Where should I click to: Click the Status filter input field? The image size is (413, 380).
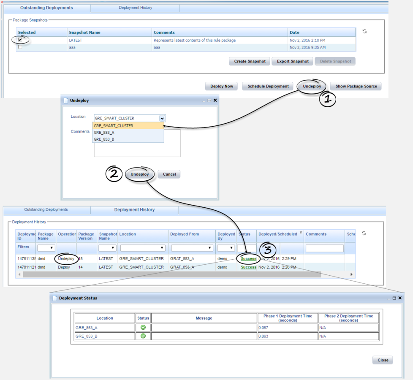[x=247, y=248]
